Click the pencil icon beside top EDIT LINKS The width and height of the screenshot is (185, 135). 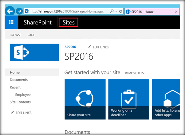(89, 47)
